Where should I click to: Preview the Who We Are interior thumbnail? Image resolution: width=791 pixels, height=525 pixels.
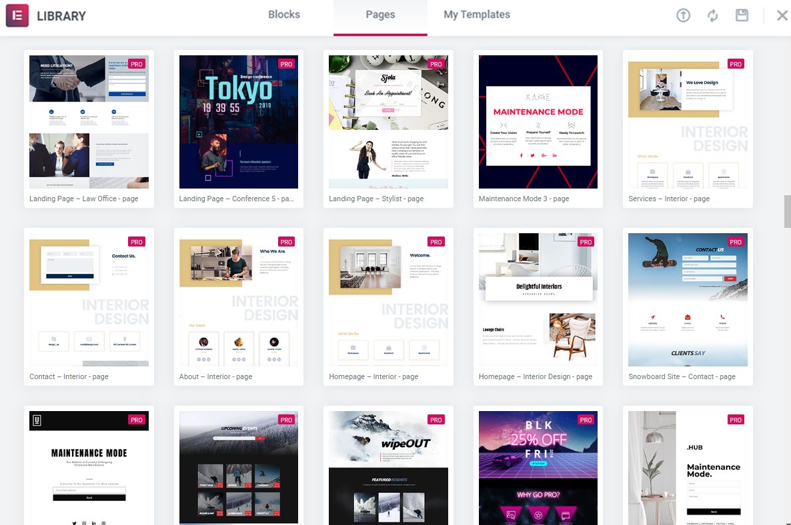(239, 300)
